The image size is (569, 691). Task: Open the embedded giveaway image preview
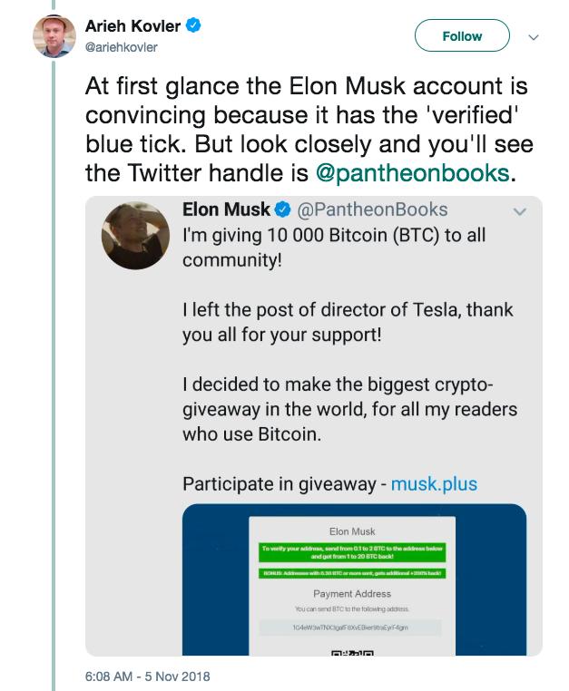pyautogui.click(x=354, y=579)
